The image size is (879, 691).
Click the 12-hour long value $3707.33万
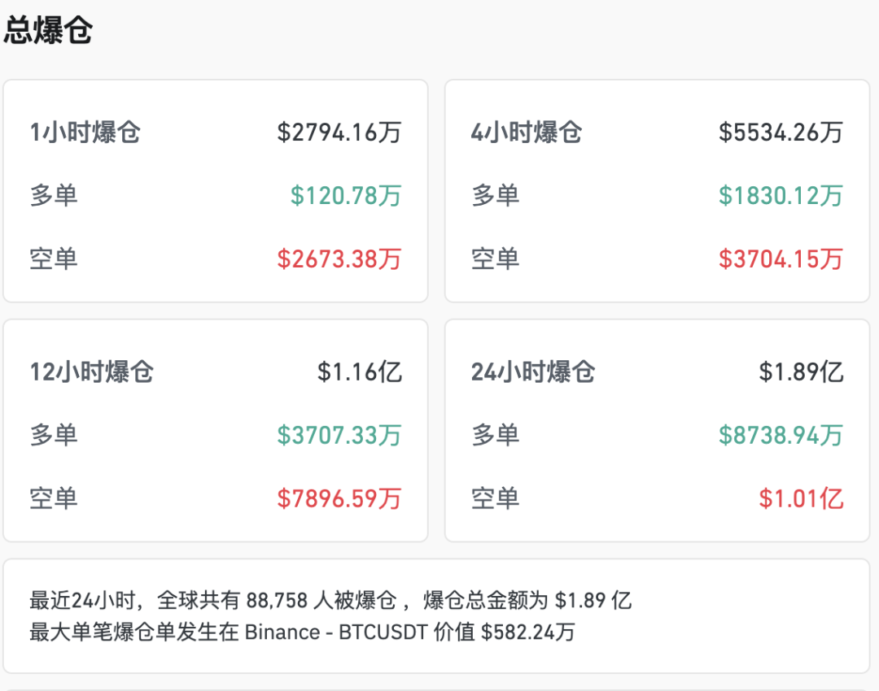coord(339,435)
